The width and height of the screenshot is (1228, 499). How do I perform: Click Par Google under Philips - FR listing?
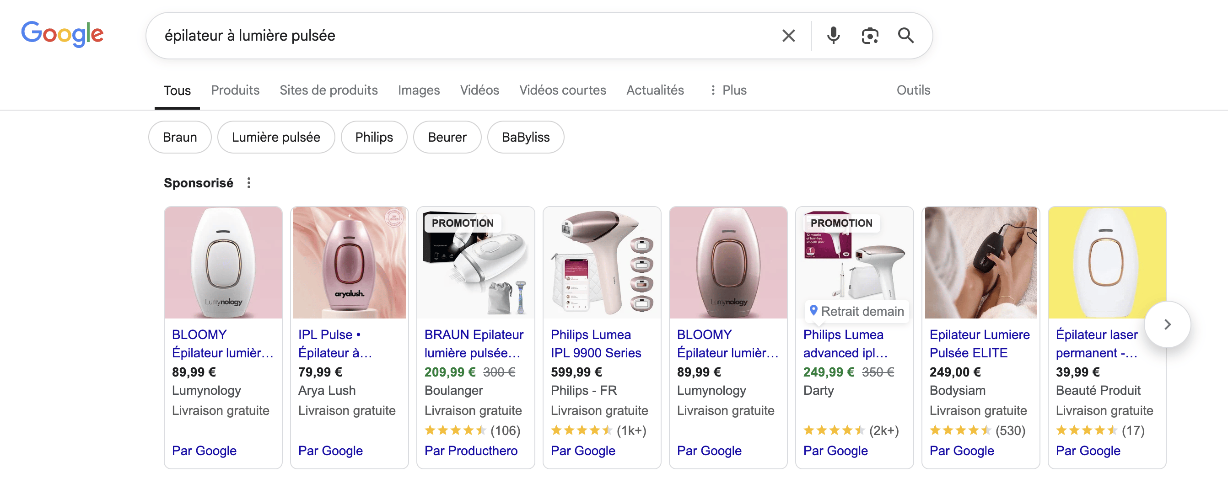point(583,451)
